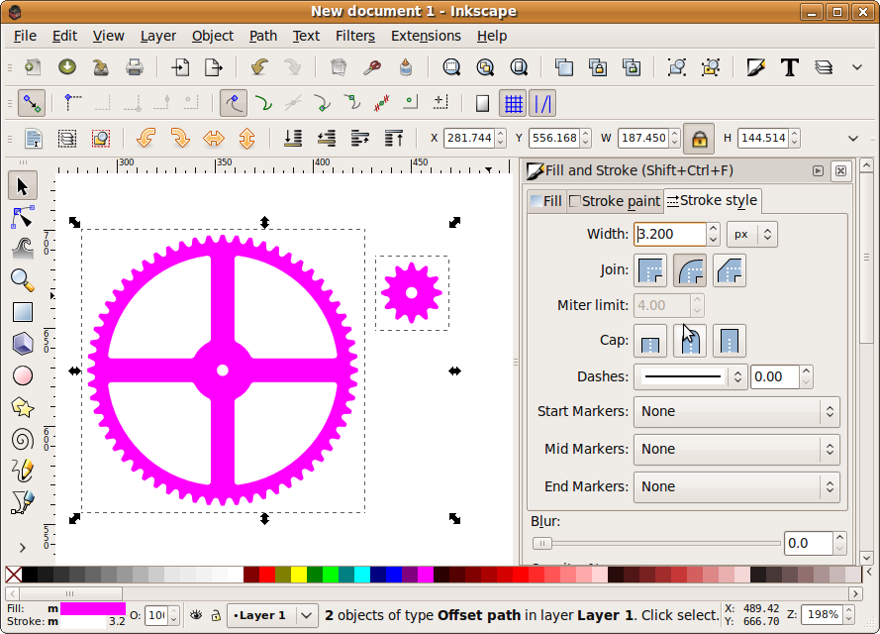
Task: Select the miter join style
Action: tap(650, 270)
